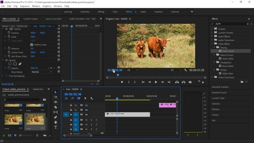Switch to the Color workspace

(x=115, y=12)
